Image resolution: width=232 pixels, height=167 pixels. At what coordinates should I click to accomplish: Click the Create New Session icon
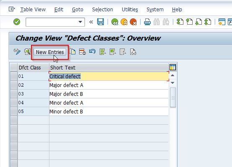pos(222,22)
